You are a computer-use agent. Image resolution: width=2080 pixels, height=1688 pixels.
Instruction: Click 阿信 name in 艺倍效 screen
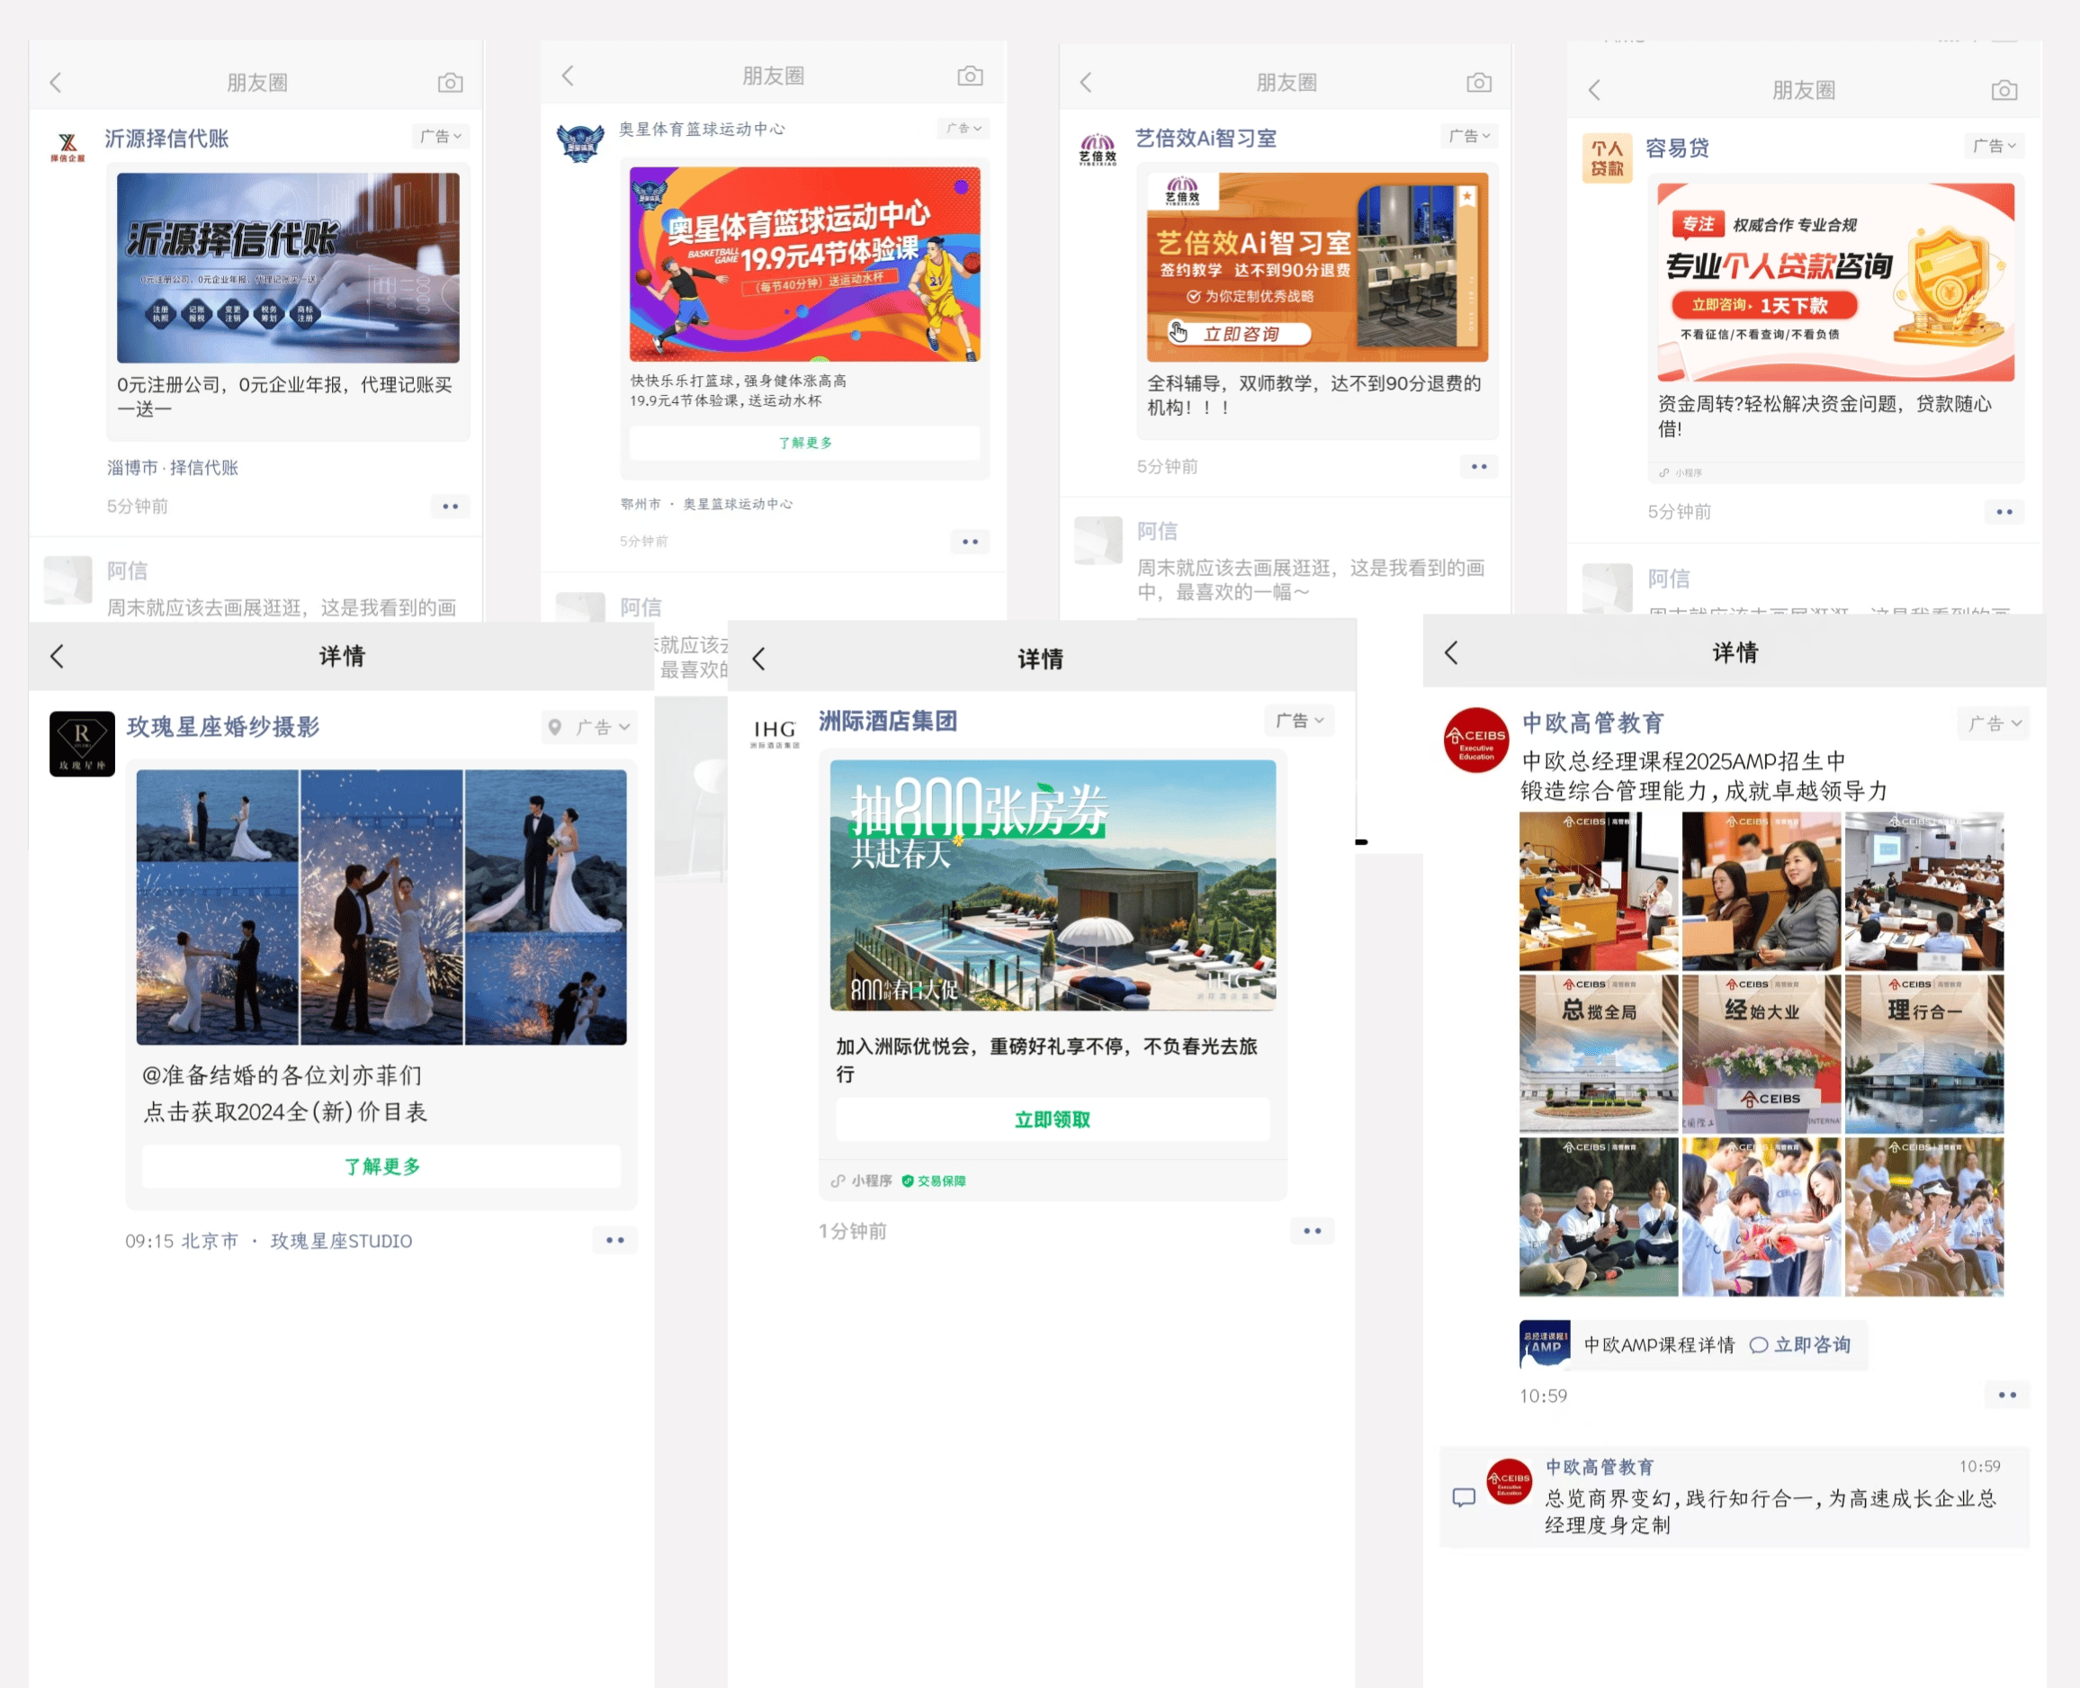(x=1158, y=531)
